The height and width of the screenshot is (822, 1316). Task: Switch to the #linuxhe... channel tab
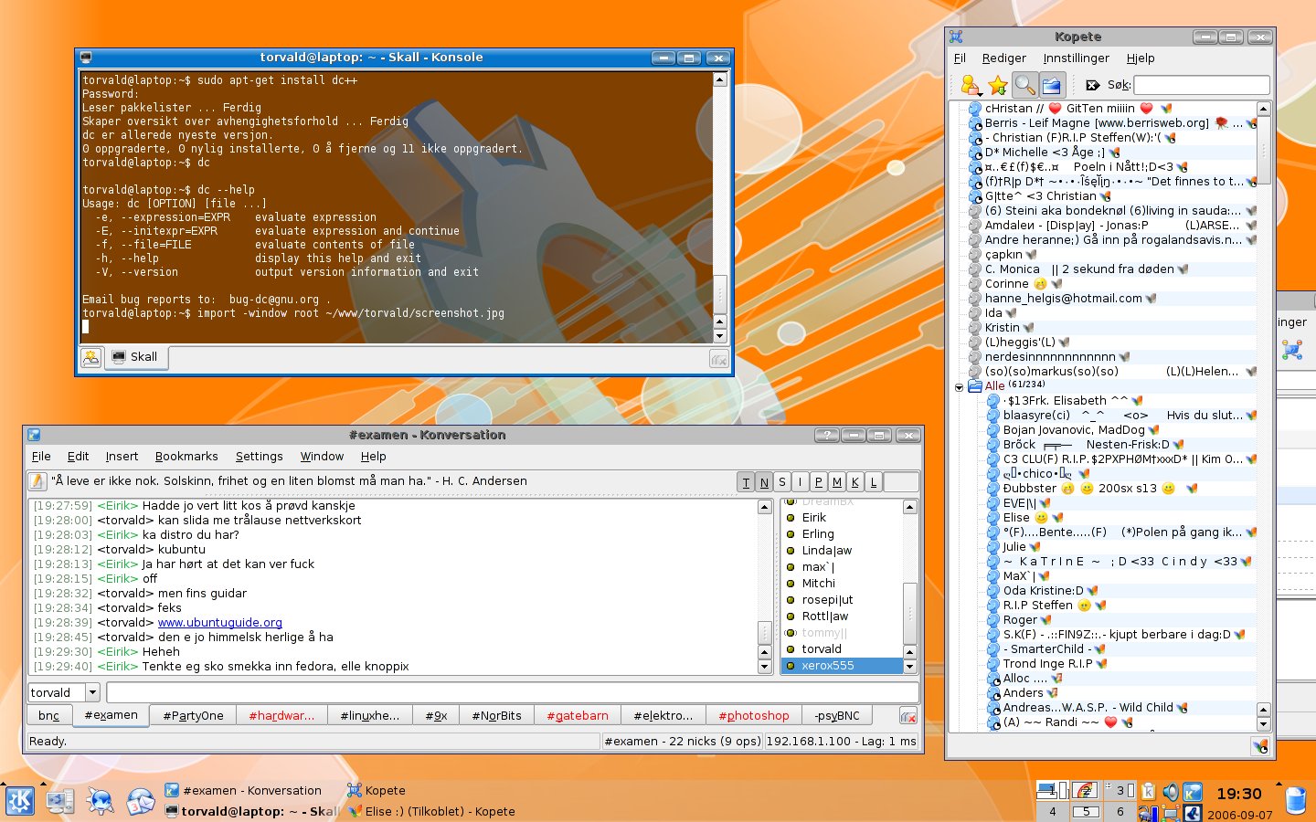point(369,715)
